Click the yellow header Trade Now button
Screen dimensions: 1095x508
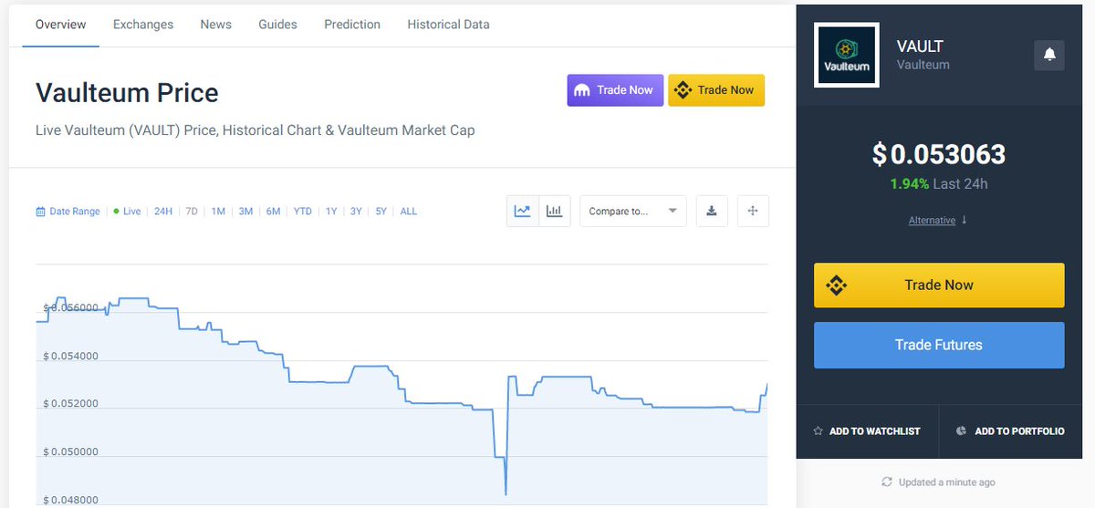(716, 90)
